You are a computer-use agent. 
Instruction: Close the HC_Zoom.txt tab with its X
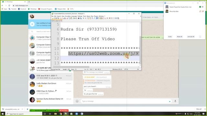[x=61, y=21]
